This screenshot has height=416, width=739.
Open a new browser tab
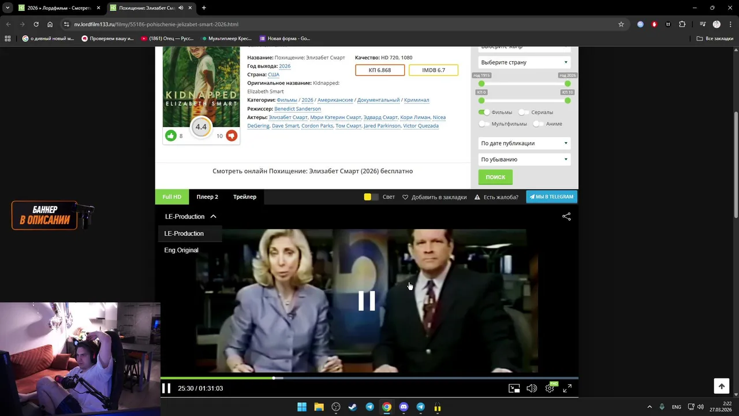pos(204,8)
